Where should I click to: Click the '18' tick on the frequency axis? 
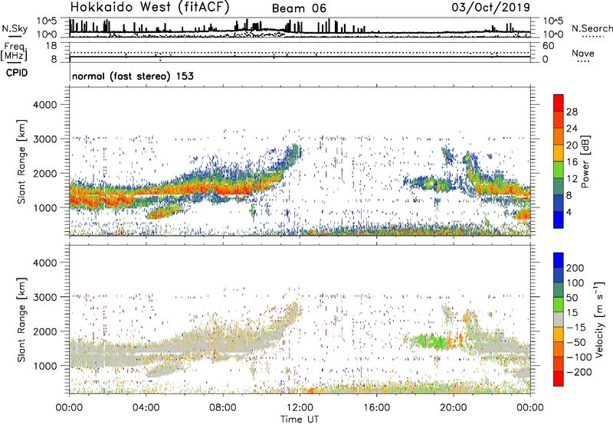51,46
